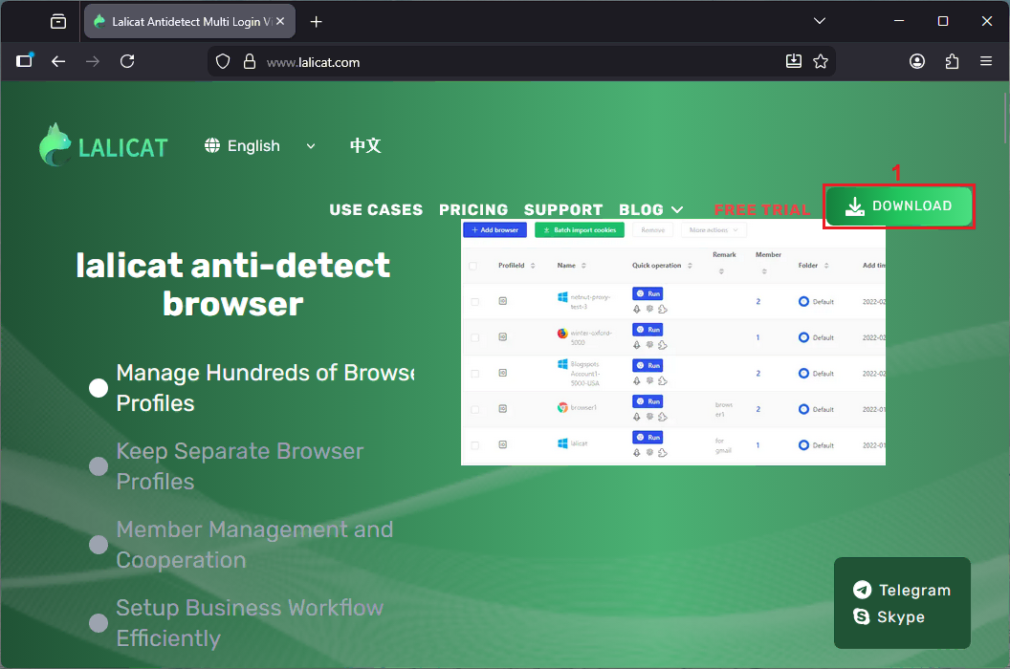The image size is (1010, 669).
Task: Expand the BLOG menu
Action: coord(650,210)
